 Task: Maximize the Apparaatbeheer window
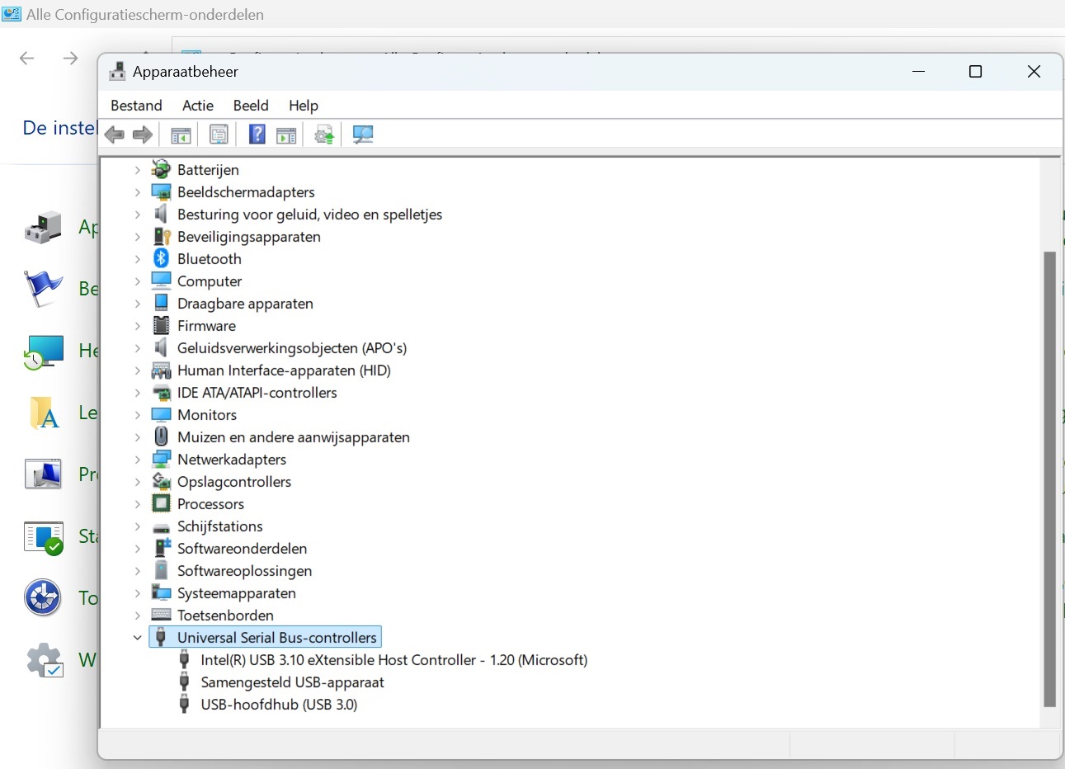(x=975, y=72)
